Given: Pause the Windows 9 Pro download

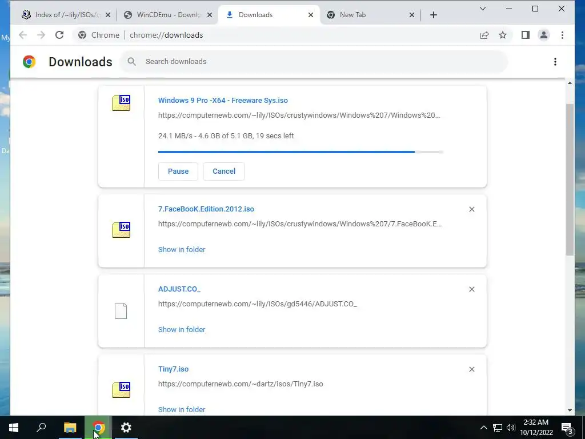Looking at the screenshot, I should 178,171.
